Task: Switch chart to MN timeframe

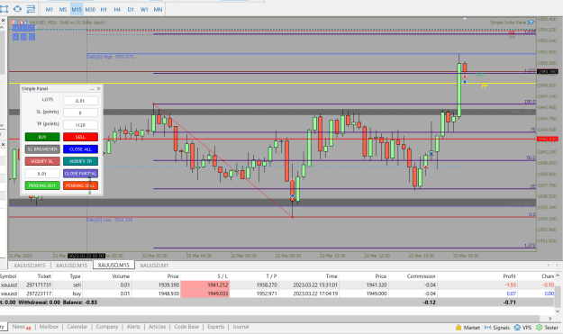Action: pos(158,10)
